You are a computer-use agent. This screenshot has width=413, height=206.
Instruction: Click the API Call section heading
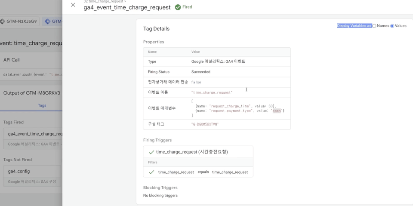12,60
